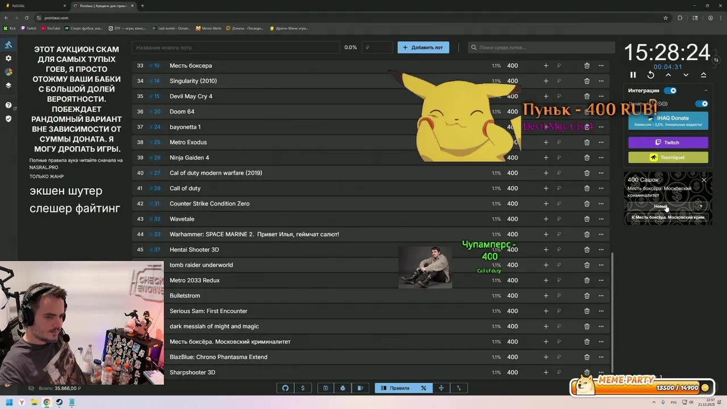727x409 pixels.
Task: Click К Месть боксера suggestion button
Action: (668, 217)
